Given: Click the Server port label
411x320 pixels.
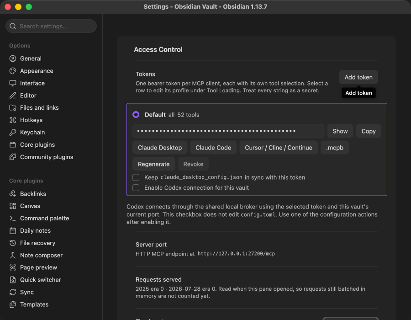Looking at the screenshot, I should [151, 245].
